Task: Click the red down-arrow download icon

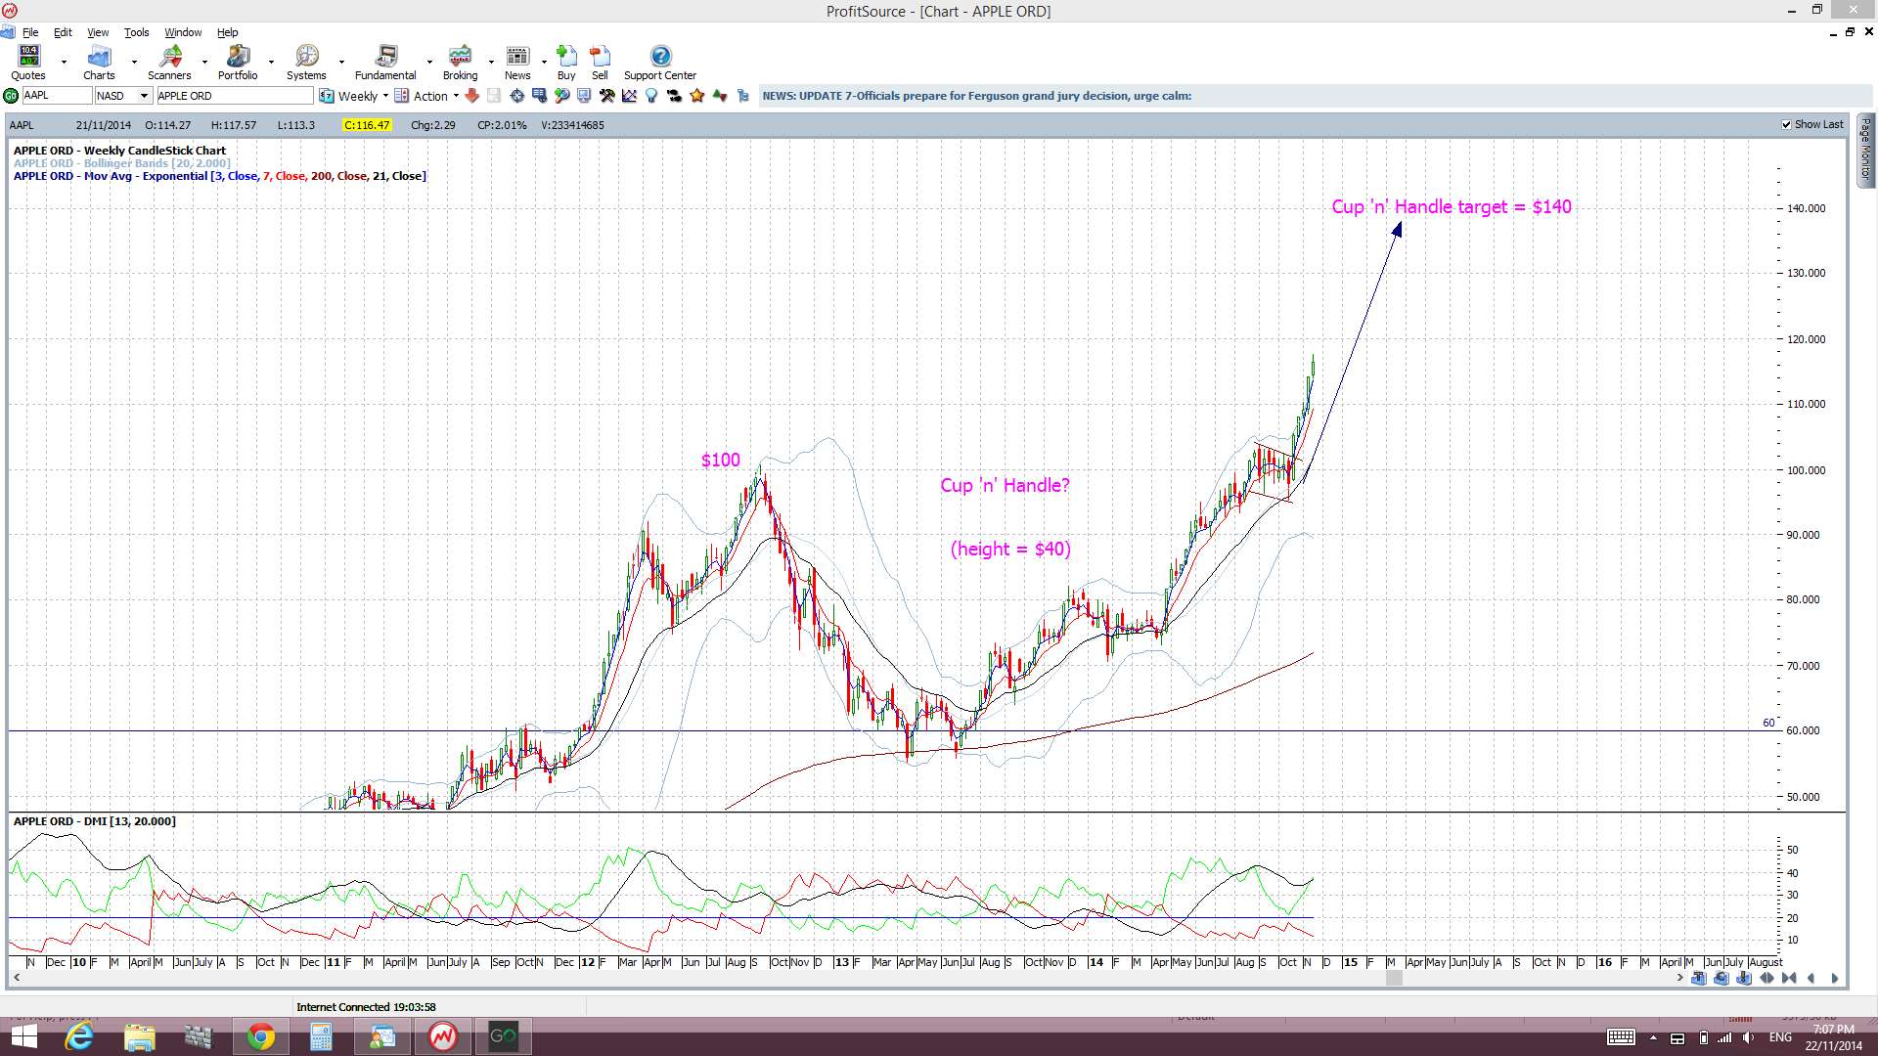Action: (471, 96)
